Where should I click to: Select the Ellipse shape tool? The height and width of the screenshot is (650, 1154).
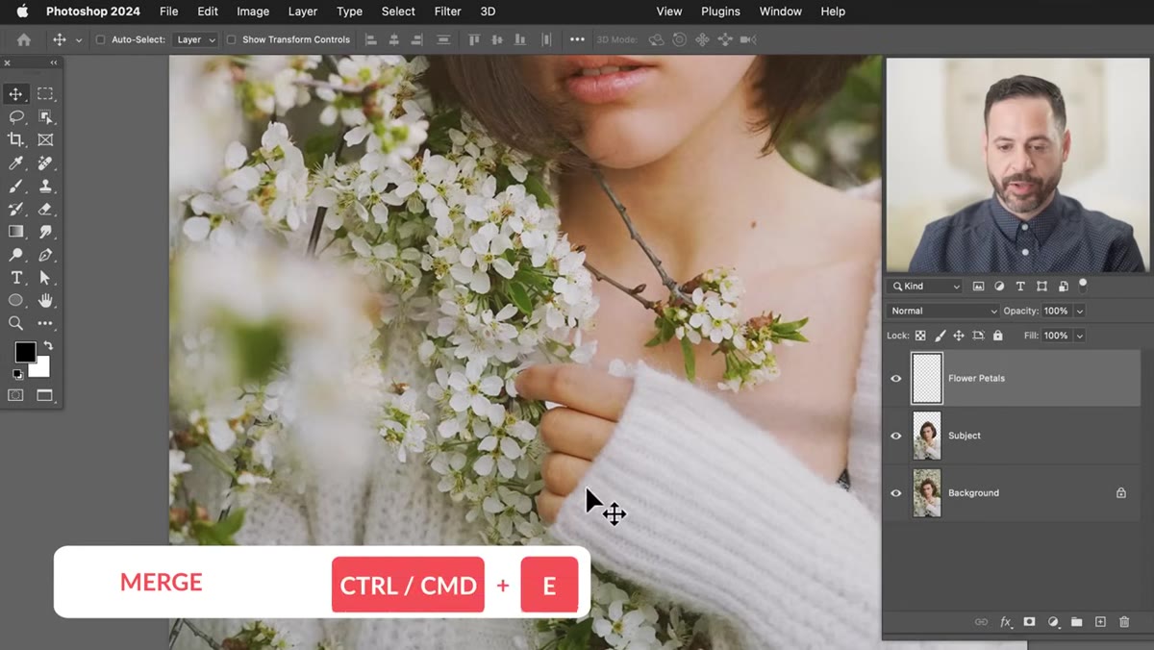point(15,301)
